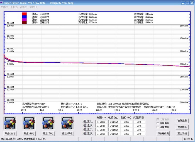Click channel B current field 0414mA

(114, 126)
